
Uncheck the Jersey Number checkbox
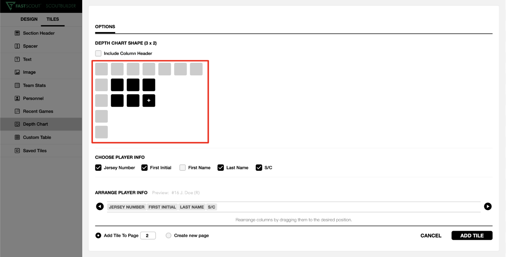(x=98, y=167)
